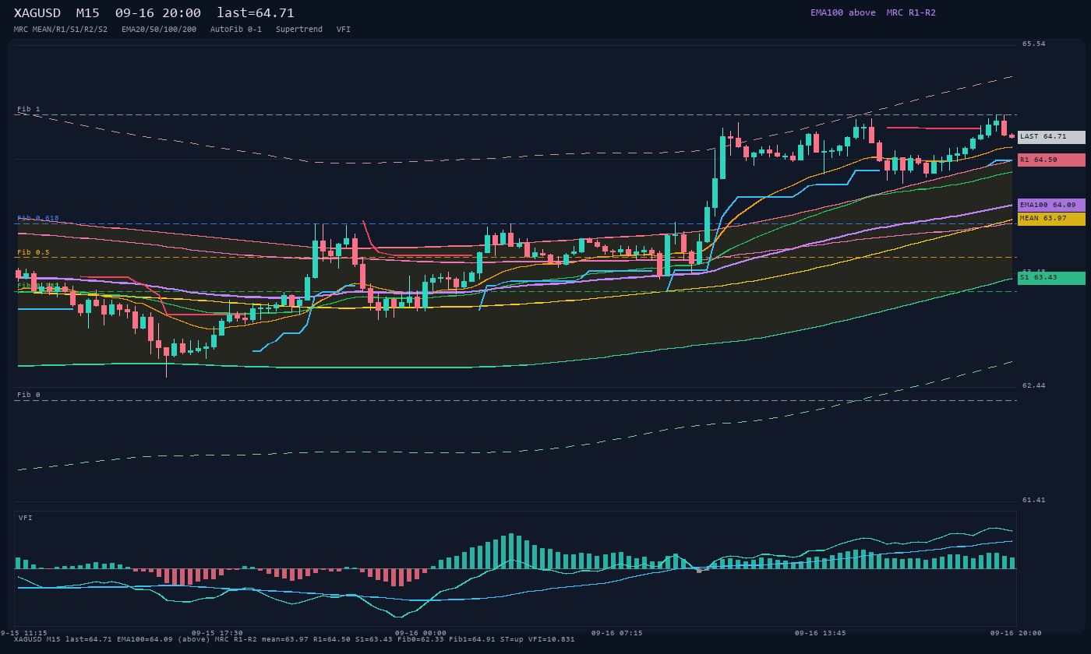Select the 'EMA20/50/100/200' legend entry

(159, 30)
